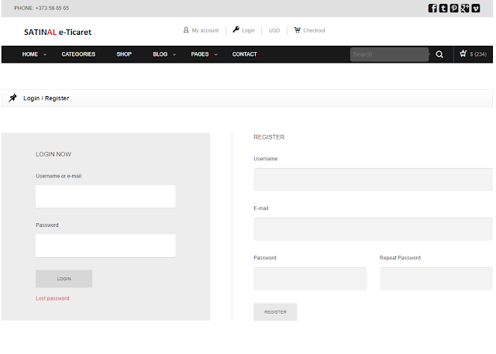Open the Tumblr social icon

coord(443,9)
